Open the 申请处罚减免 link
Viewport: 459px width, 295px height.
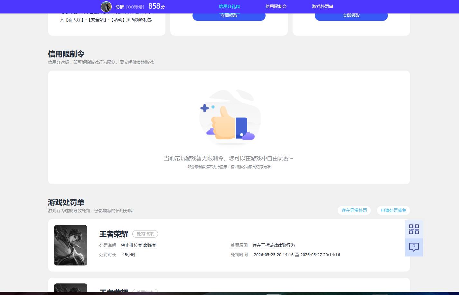pyautogui.click(x=393, y=210)
